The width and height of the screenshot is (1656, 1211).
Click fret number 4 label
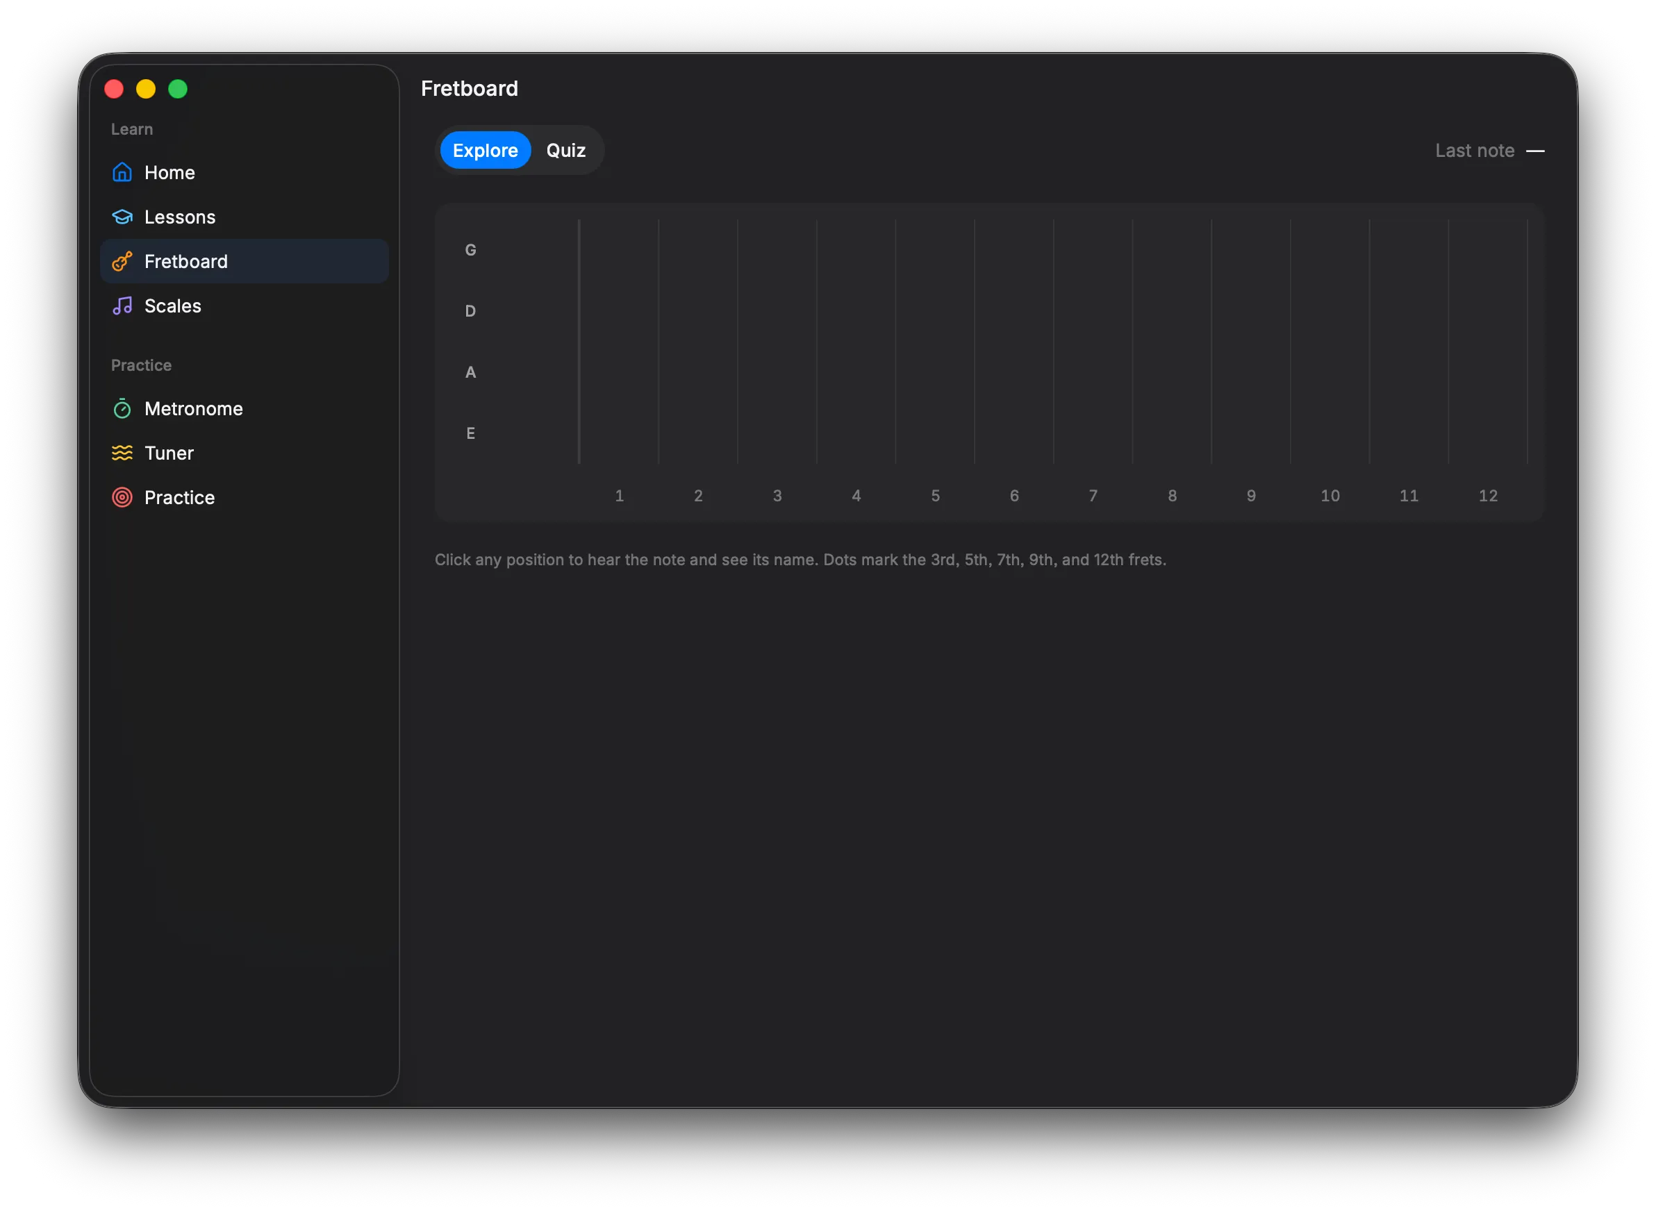pyautogui.click(x=856, y=496)
